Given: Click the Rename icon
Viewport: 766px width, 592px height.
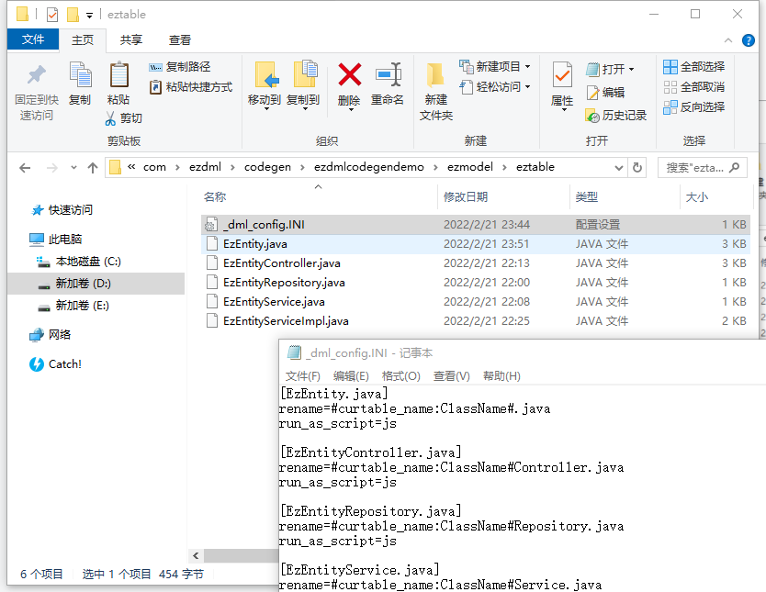Looking at the screenshot, I should 388,74.
